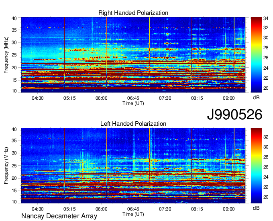The image size is (273, 221).
Task: Click the 32 value on top color scale
Action: [266, 28]
